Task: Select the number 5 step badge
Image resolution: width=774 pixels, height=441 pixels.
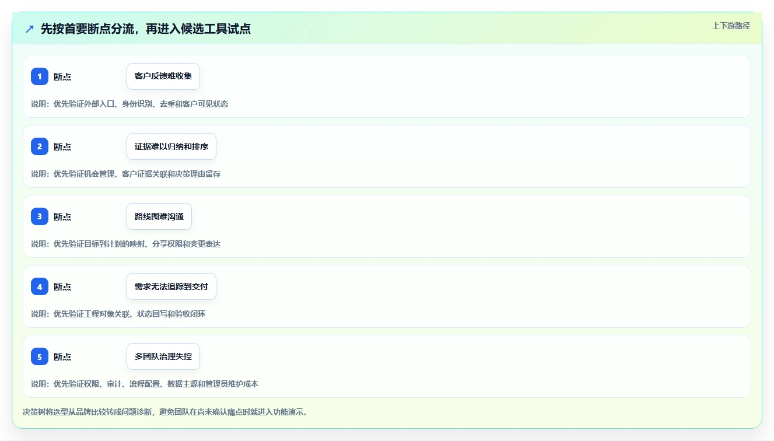Action: tap(40, 356)
